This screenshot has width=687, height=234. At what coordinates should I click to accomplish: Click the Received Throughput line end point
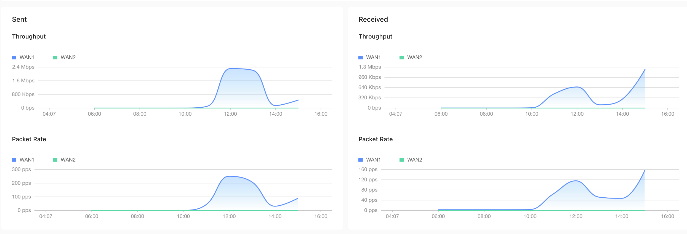coord(645,69)
